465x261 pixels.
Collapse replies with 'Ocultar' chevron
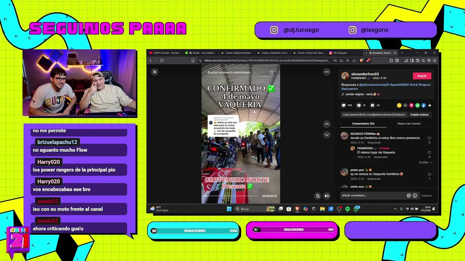point(425,162)
